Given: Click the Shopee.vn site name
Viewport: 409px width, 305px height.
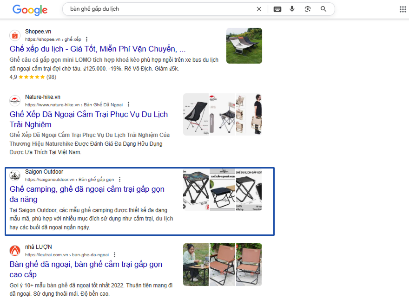Looking at the screenshot, I should 38,32.
